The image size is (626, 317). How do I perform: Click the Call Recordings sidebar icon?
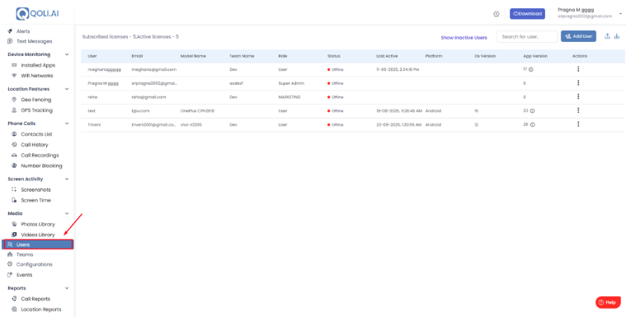click(14, 155)
